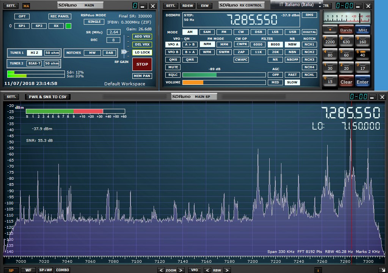Viewport: 388px width, 273px height.
Task: Select the 40 band key
Action: (363, 54)
